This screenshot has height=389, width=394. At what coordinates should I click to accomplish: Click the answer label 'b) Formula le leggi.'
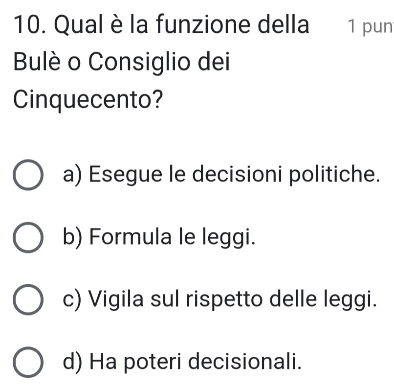click(159, 237)
